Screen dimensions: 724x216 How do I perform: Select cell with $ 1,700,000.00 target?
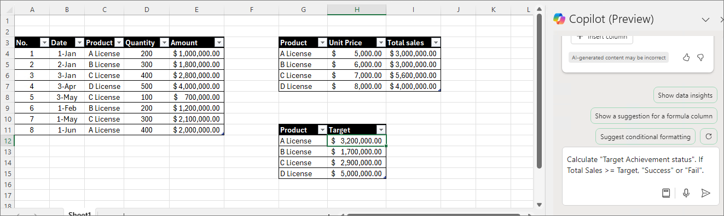click(x=357, y=152)
